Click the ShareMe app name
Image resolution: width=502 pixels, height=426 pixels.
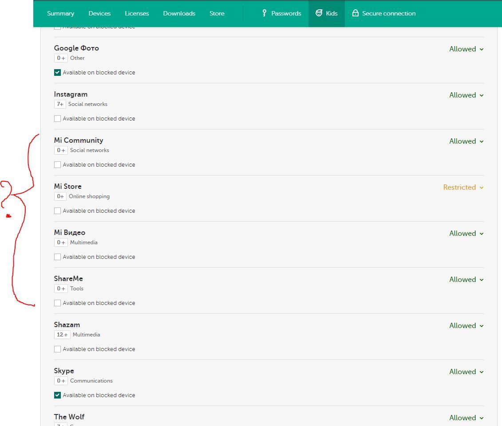pos(68,278)
